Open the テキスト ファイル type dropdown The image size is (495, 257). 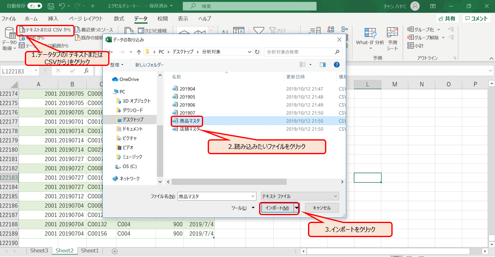(300, 196)
